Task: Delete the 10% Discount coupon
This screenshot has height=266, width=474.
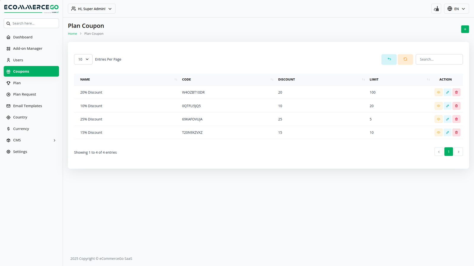Action: [456, 106]
